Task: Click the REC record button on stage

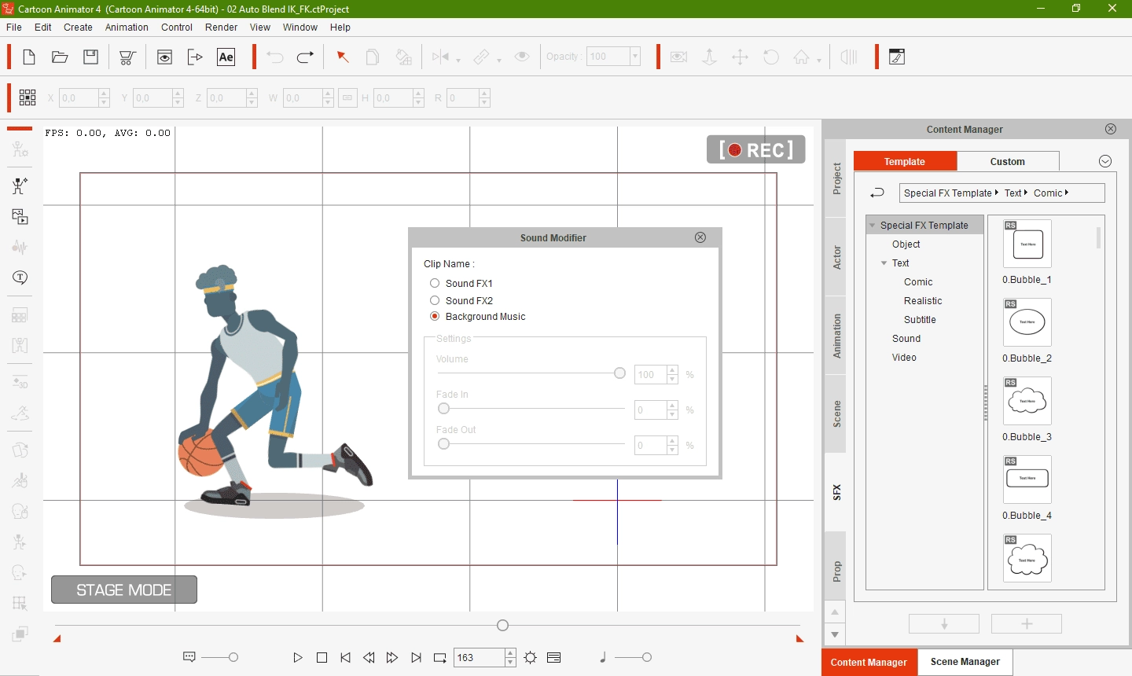Action: pos(756,149)
